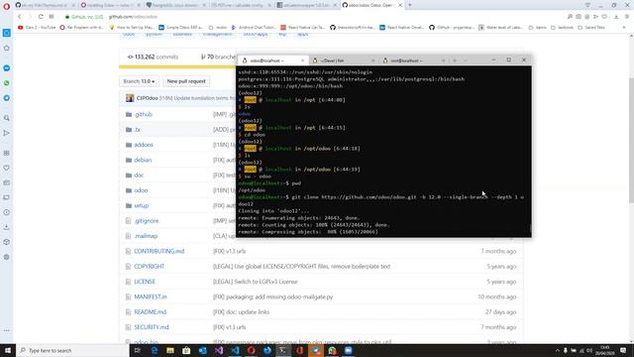This screenshot has height=357, width=634.
Task: Click the New pull request button
Action: [186, 81]
